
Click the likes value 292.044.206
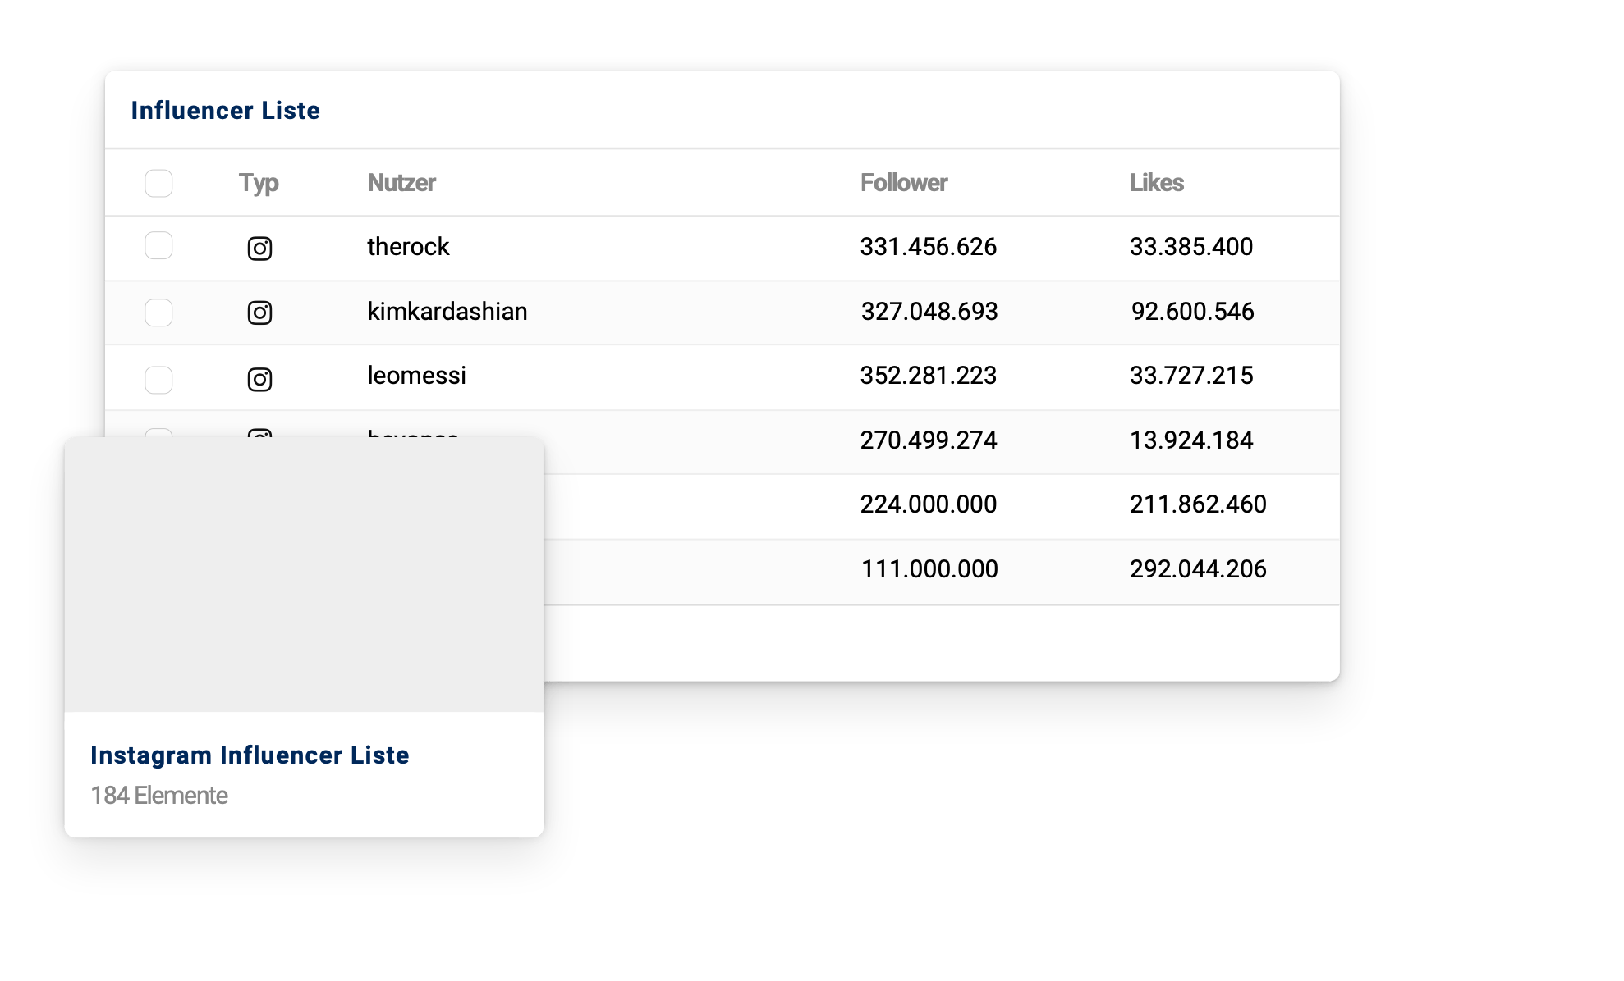pyautogui.click(x=1197, y=569)
